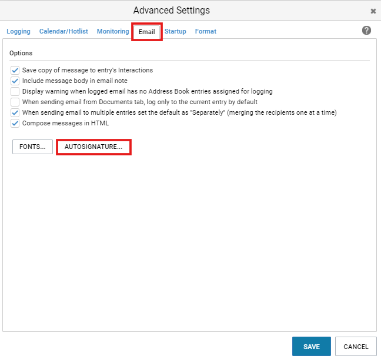Open the Calendar/Hotlist tab
The height and width of the screenshot is (359, 381).
click(63, 31)
